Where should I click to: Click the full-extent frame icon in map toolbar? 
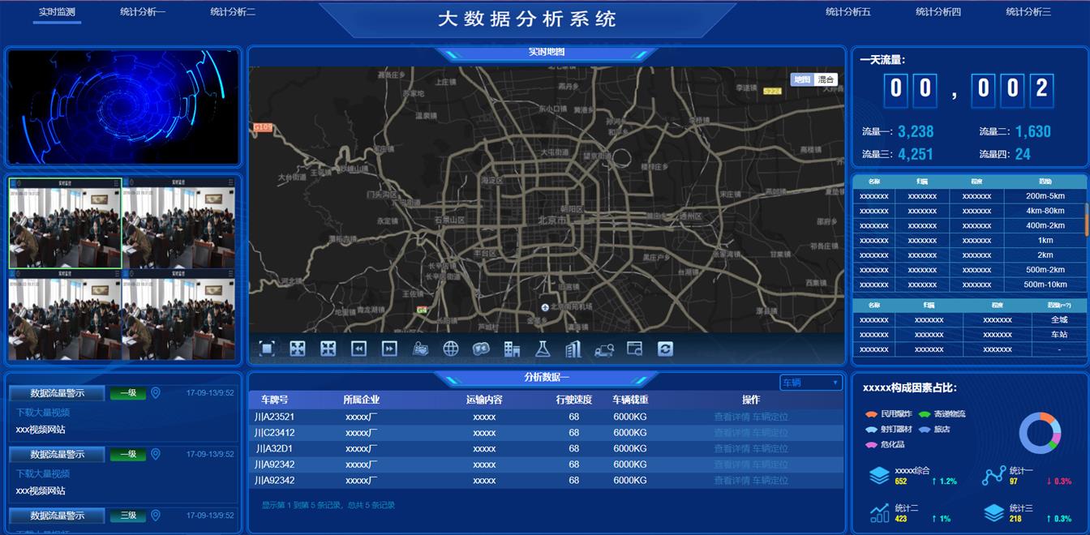267,349
